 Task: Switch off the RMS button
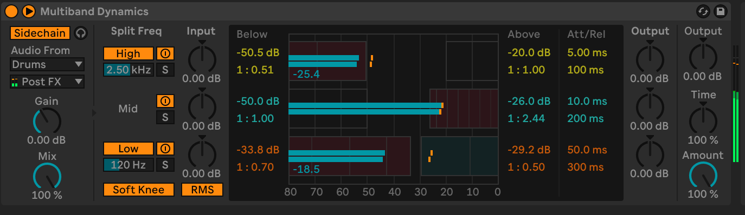202,190
